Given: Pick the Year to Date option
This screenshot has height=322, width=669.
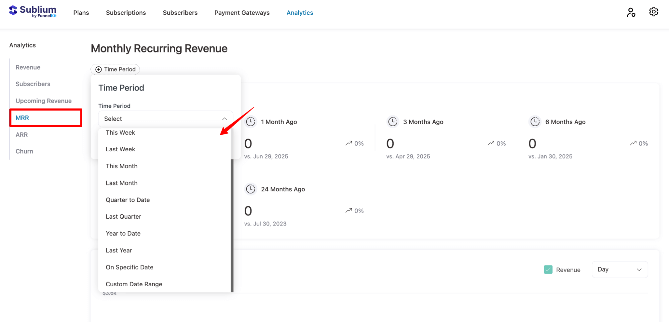Looking at the screenshot, I should 123,233.
